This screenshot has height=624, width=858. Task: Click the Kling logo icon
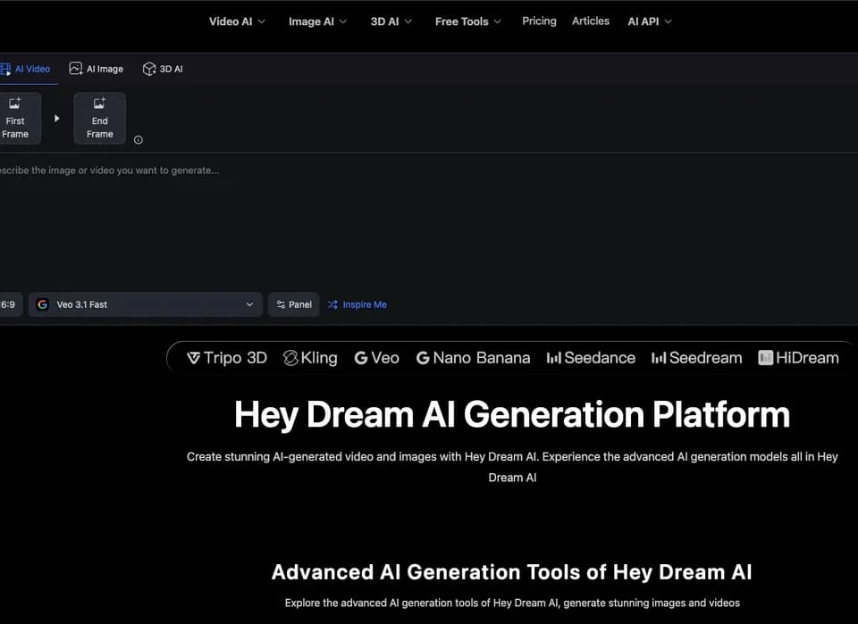[290, 358]
